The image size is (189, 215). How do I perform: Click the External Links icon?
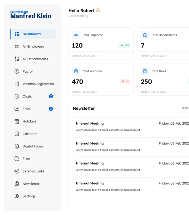17,171
